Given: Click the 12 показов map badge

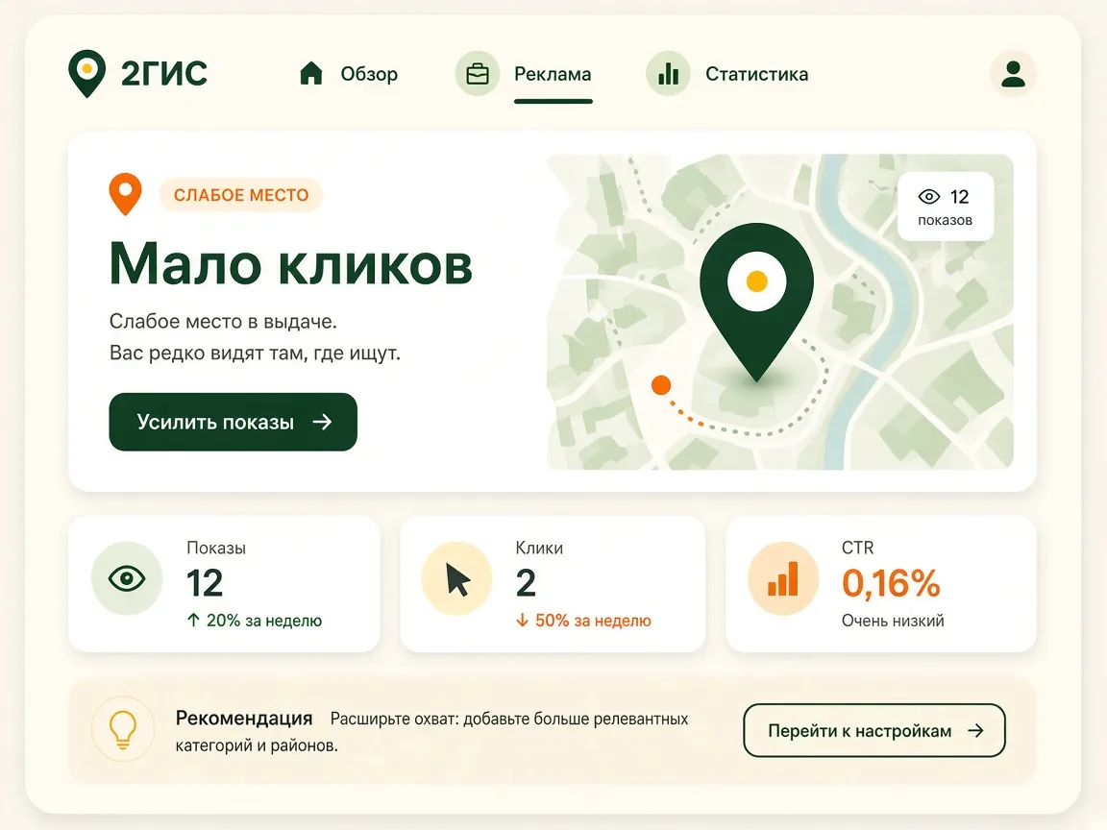Looking at the screenshot, I should tap(946, 207).
